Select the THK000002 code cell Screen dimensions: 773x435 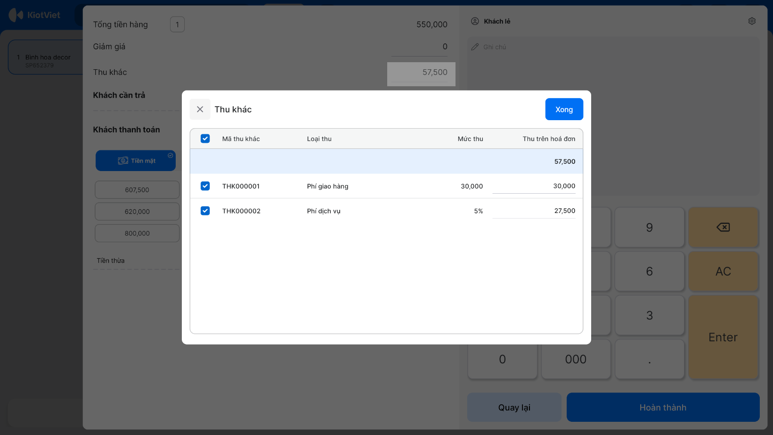(x=241, y=211)
